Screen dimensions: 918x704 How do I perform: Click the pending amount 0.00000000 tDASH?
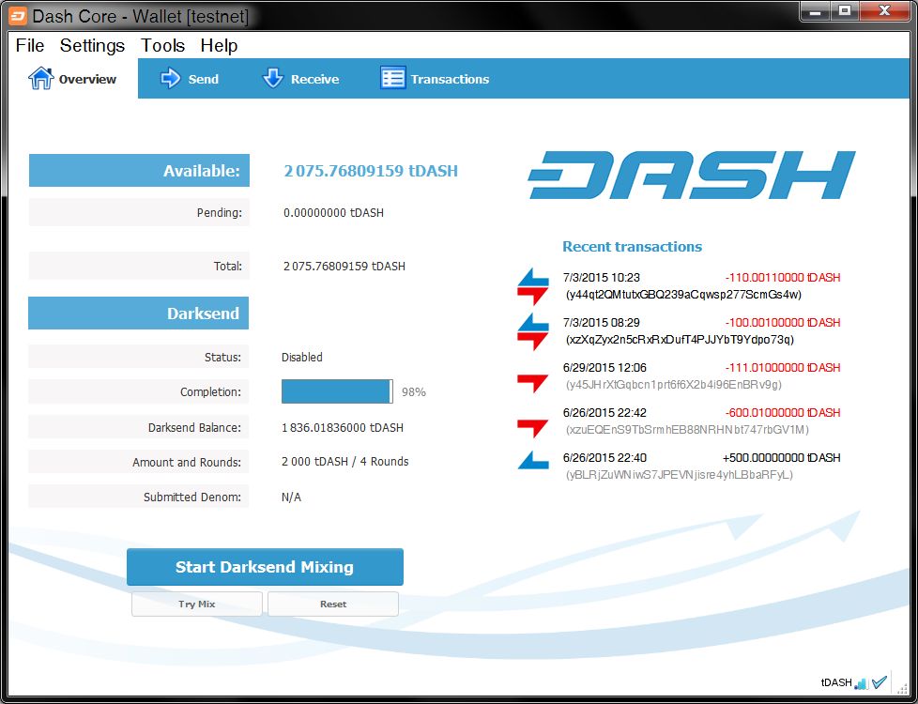click(334, 212)
